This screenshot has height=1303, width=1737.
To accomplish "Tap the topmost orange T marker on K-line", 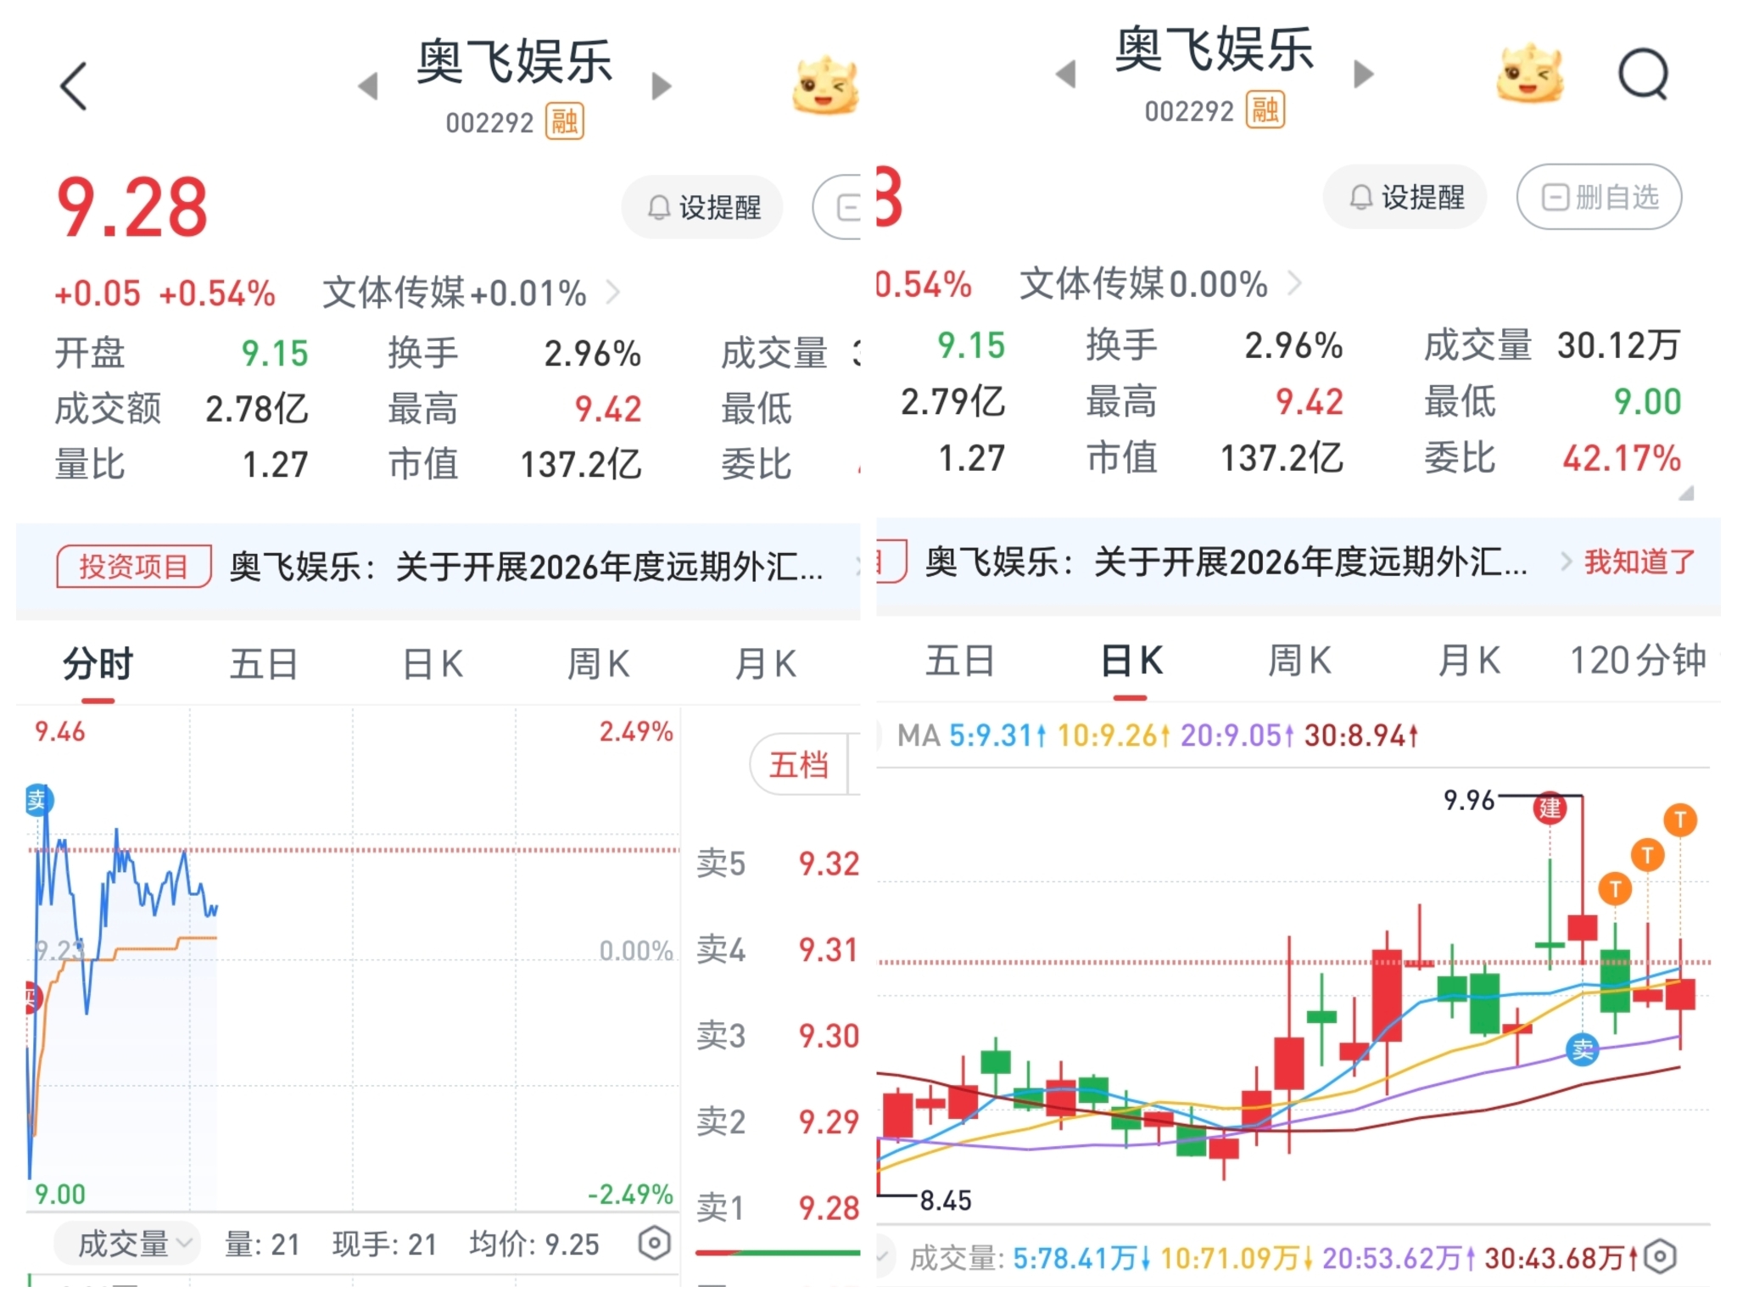I will pos(1679,819).
